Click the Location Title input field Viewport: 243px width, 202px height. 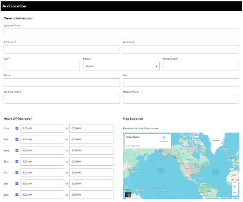point(121,33)
